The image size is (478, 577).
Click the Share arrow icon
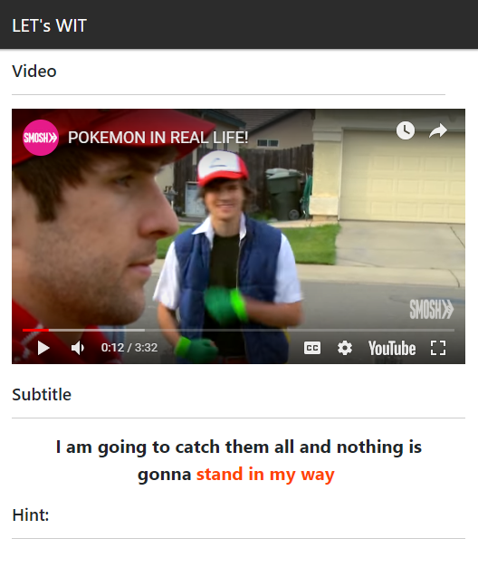[x=438, y=130]
